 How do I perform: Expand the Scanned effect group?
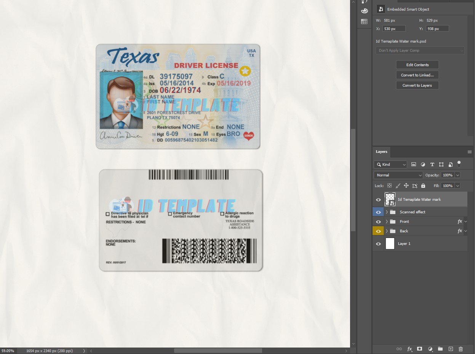point(387,212)
